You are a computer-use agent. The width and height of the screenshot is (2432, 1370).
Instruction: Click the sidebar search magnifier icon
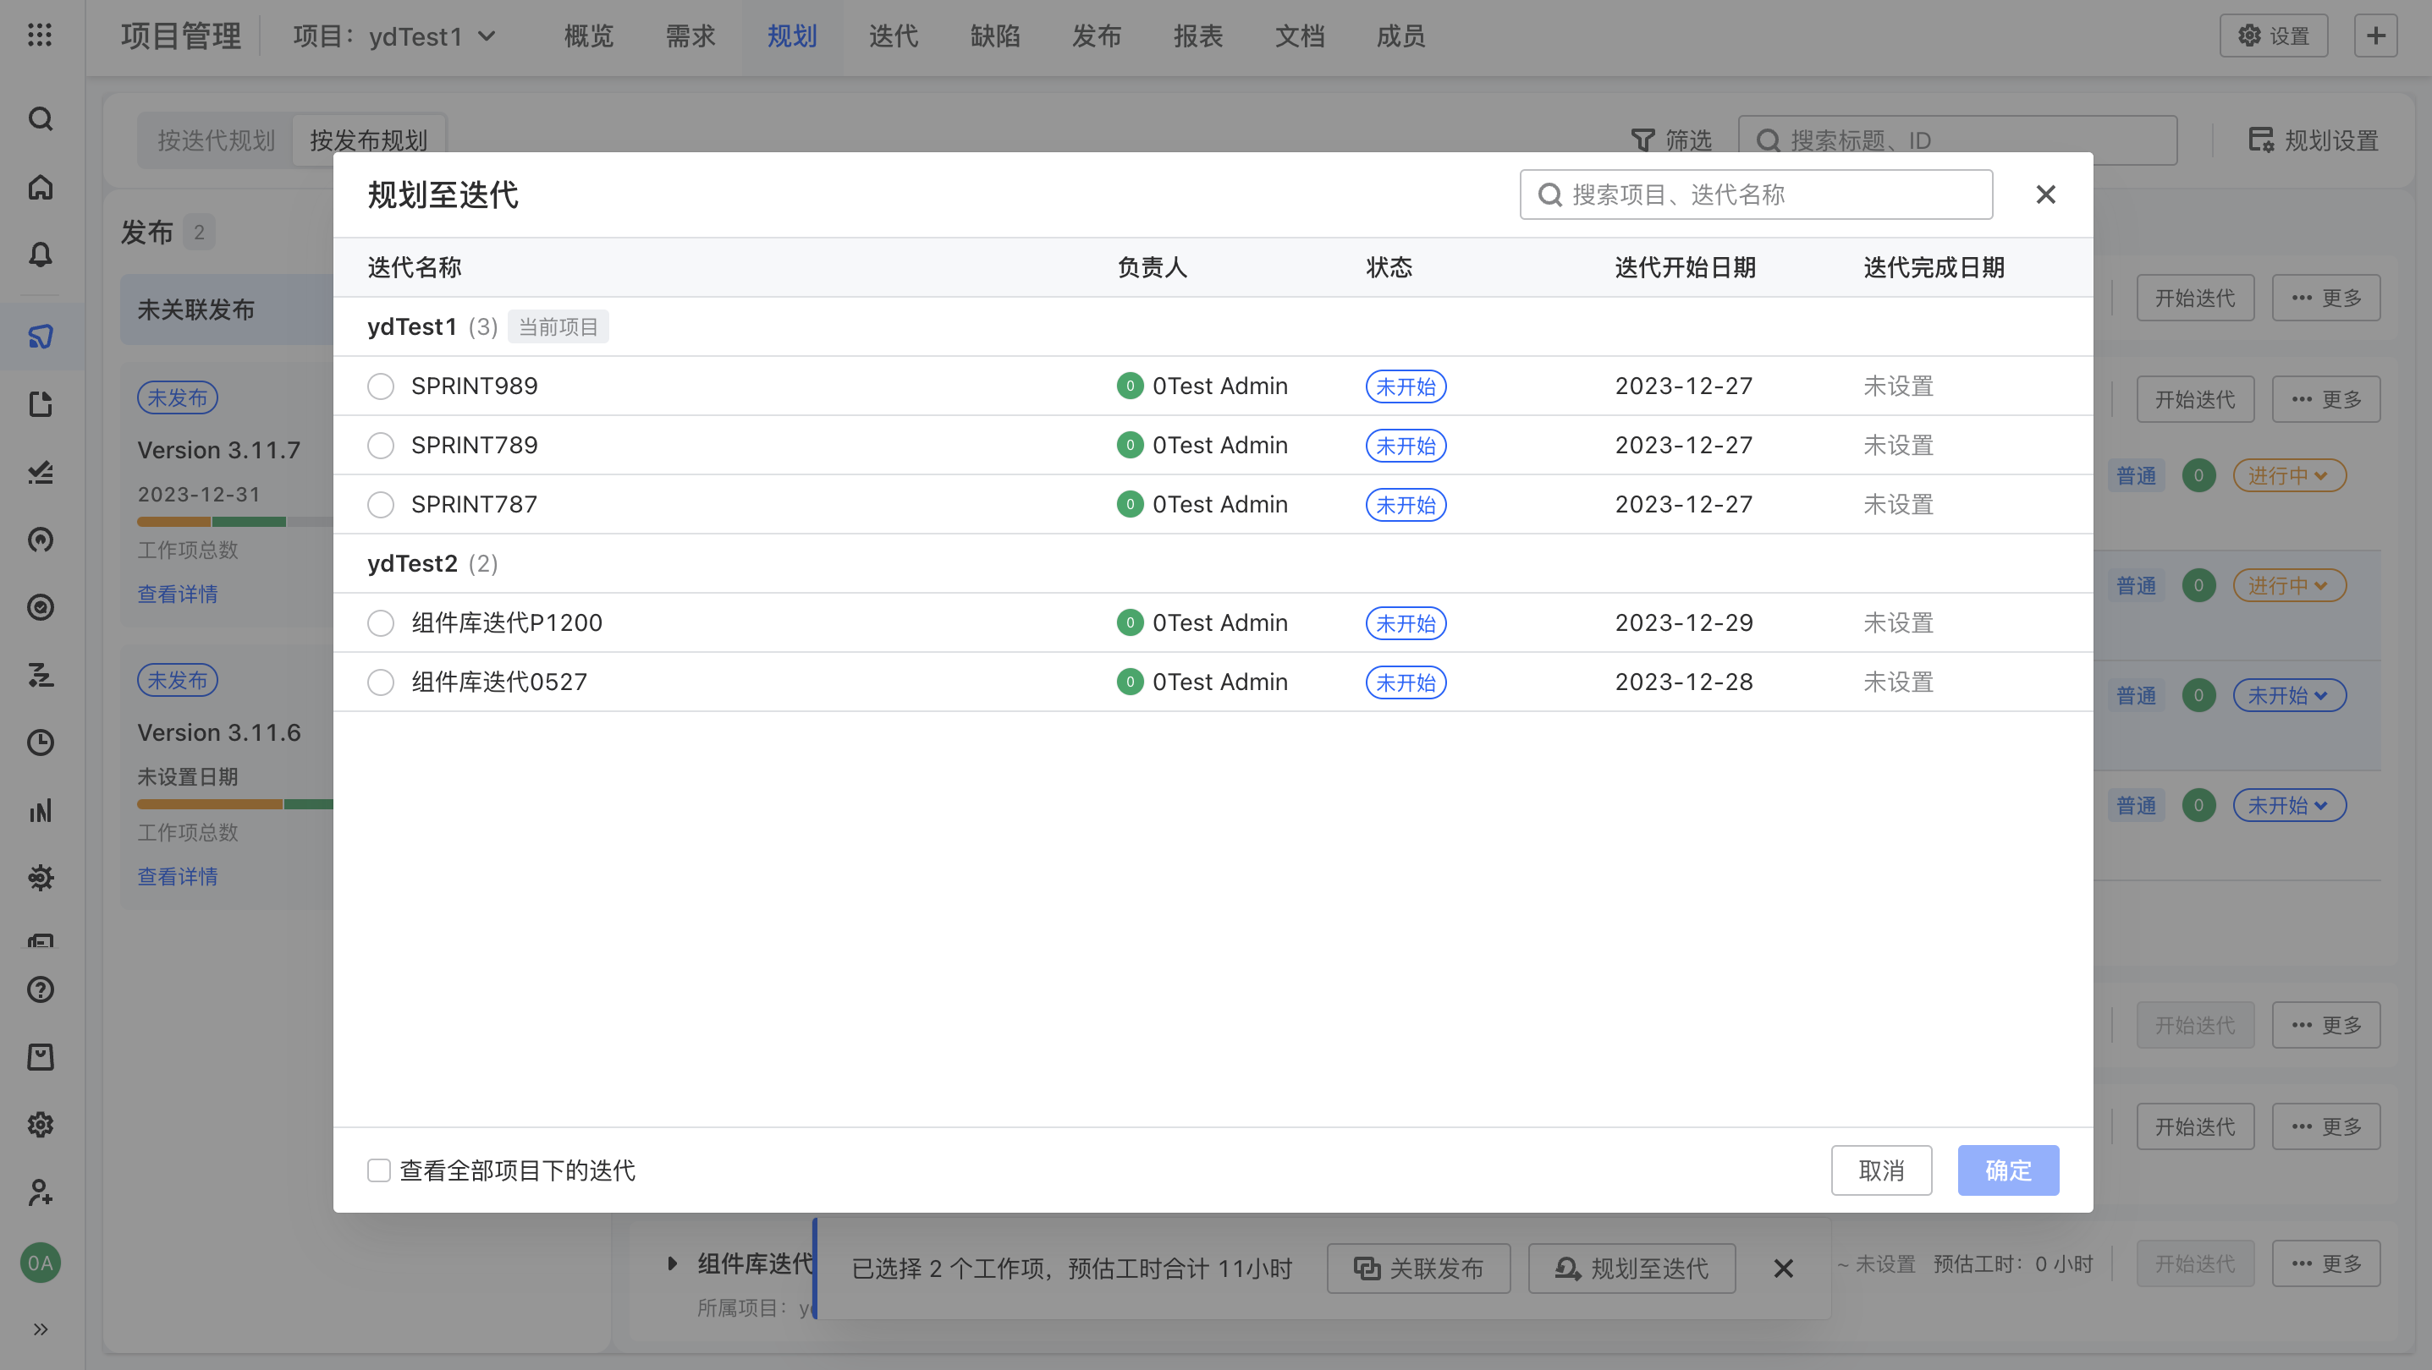coord(40,119)
